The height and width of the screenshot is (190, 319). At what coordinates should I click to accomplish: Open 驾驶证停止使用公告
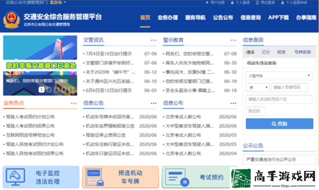click(x=106, y=135)
